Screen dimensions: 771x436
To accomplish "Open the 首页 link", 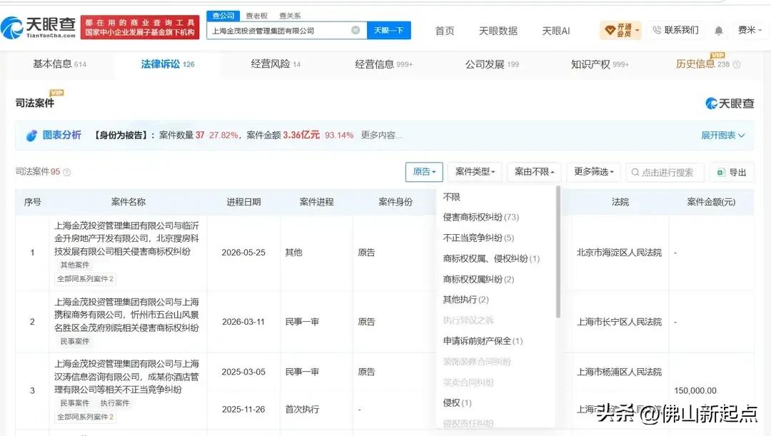I will point(445,31).
